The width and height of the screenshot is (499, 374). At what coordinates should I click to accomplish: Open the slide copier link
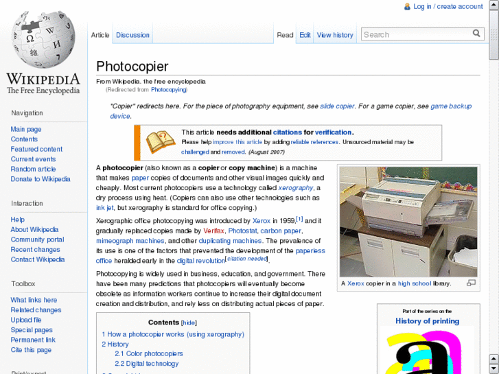click(337, 106)
